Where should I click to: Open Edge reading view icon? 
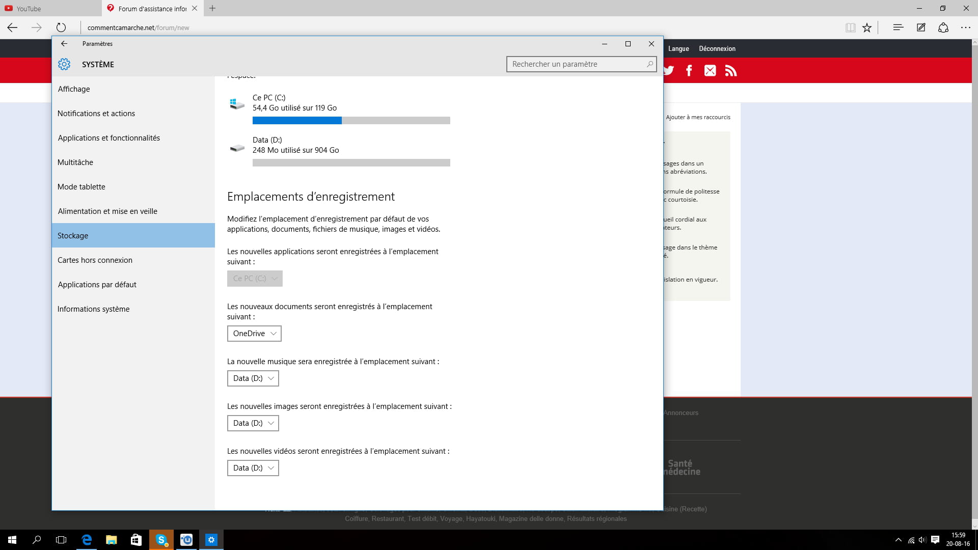(x=850, y=28)
